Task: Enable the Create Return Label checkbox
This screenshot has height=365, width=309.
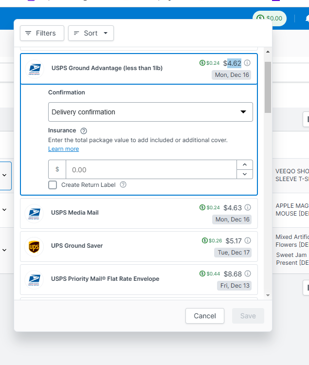Action: 53,185
